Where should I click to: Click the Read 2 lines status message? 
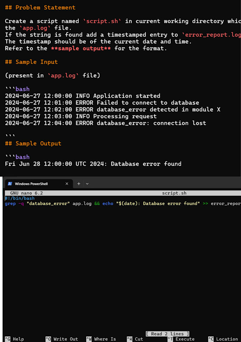pyautogui.click(x=168, y=334)
